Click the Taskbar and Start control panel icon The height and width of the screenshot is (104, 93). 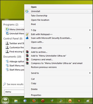(x=7, y=43)
